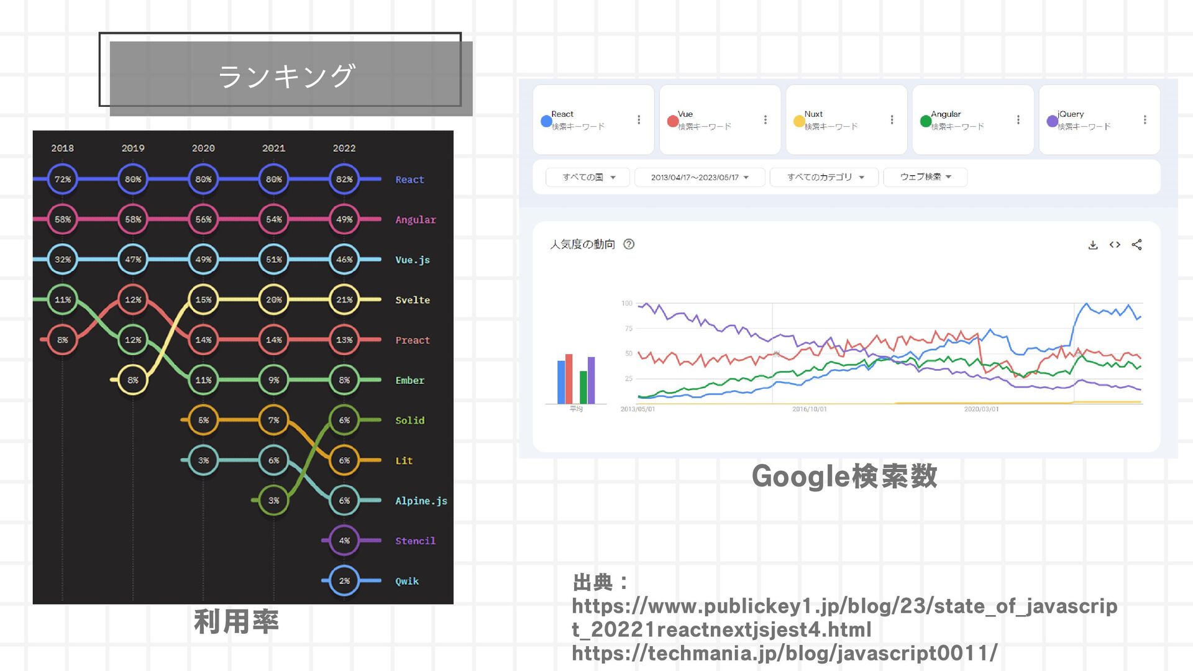This screenshot has width=1193, height=671.
Task: Open the jQuery search term options menu
Action: (x=1145, y=120)
